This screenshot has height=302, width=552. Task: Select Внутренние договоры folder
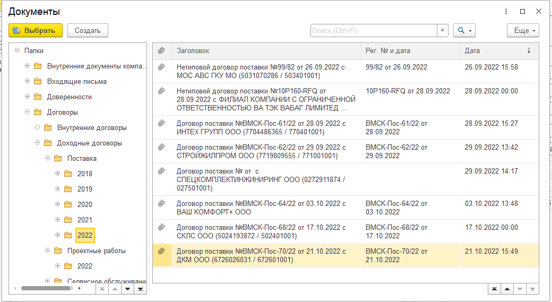point(92,128)
